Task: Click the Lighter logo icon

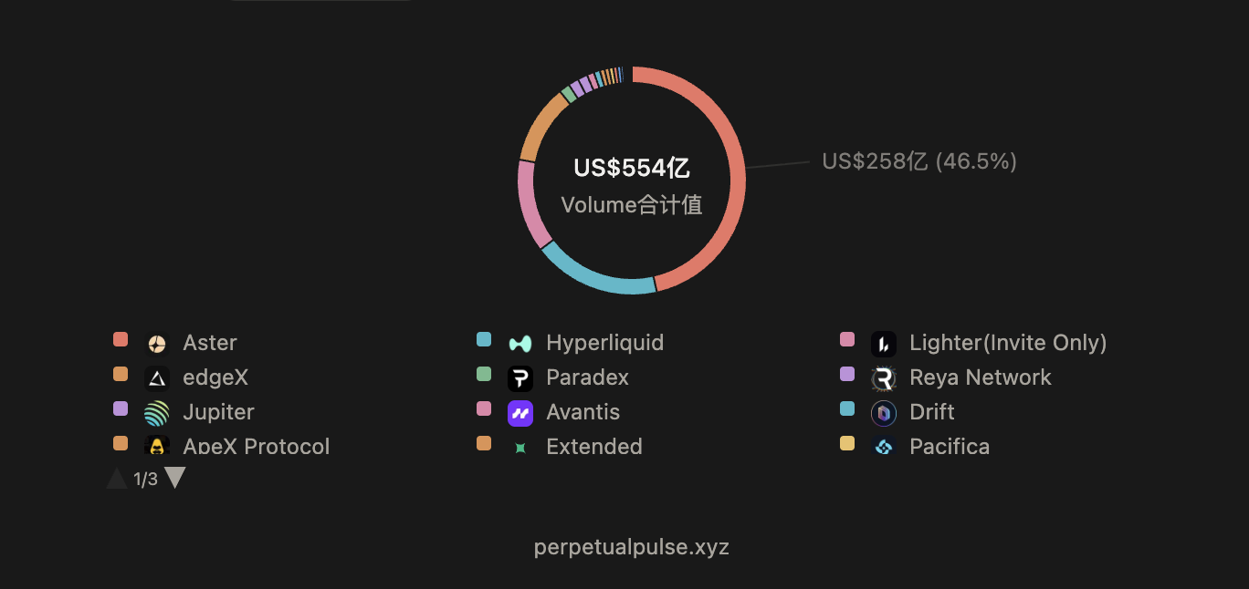Action: [884, 344]
